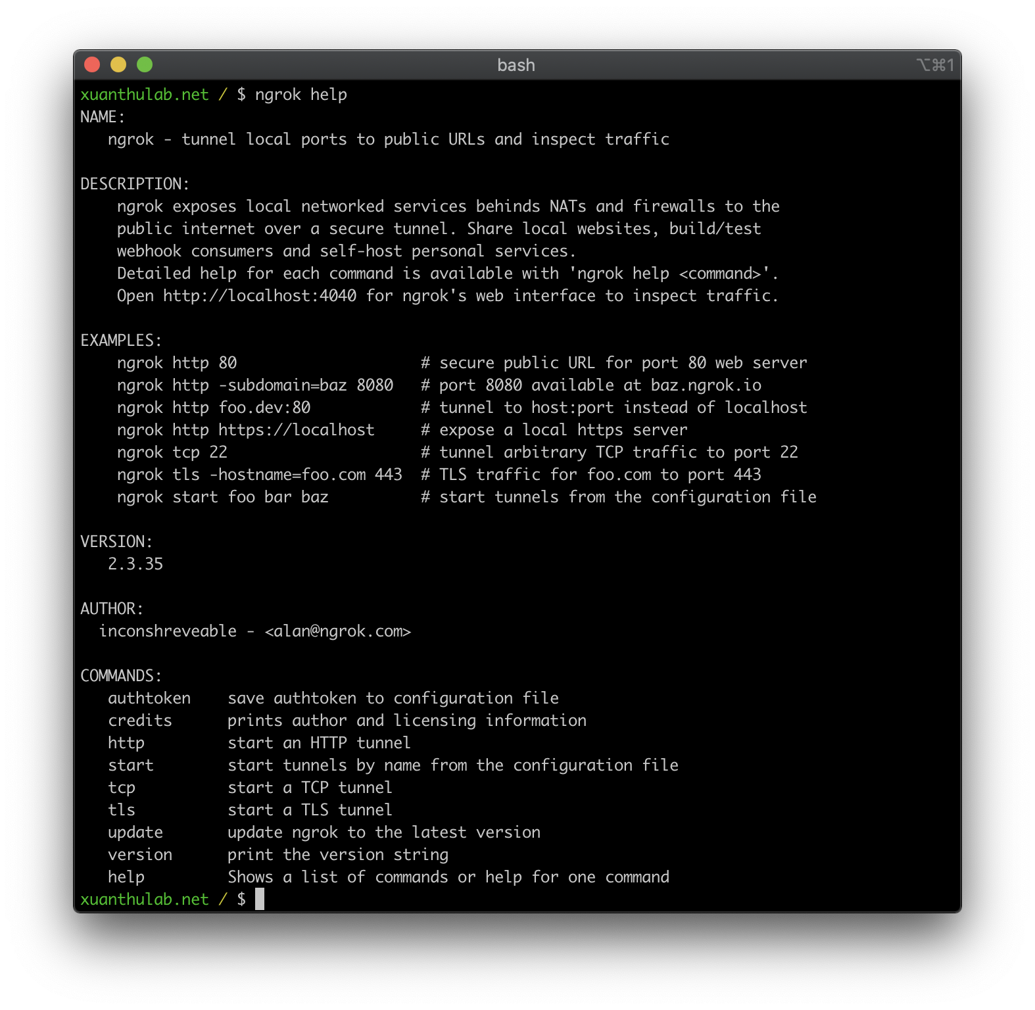
Task: Click 'update ngrok to the latest version' description
Action: 384,832
